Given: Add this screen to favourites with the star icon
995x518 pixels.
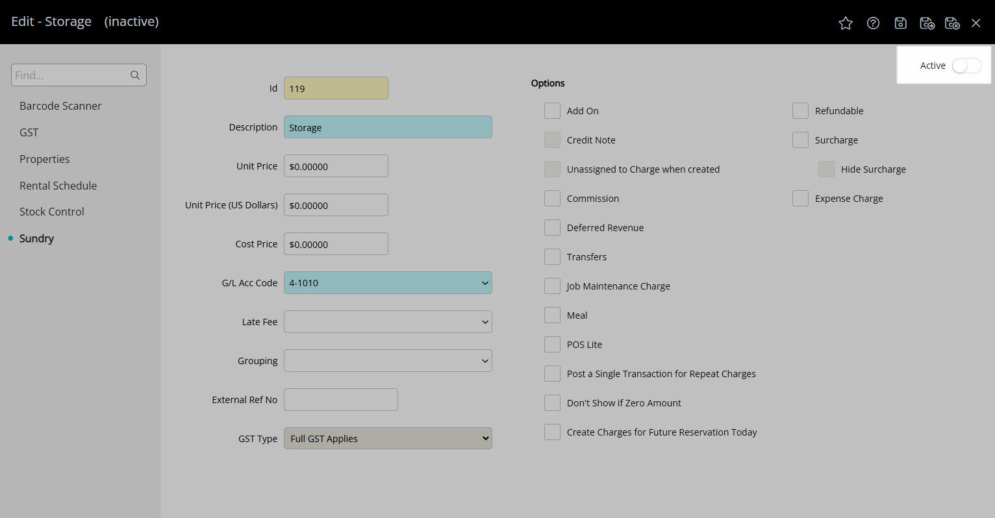Looking at the screenshot, I should point(846,23).
